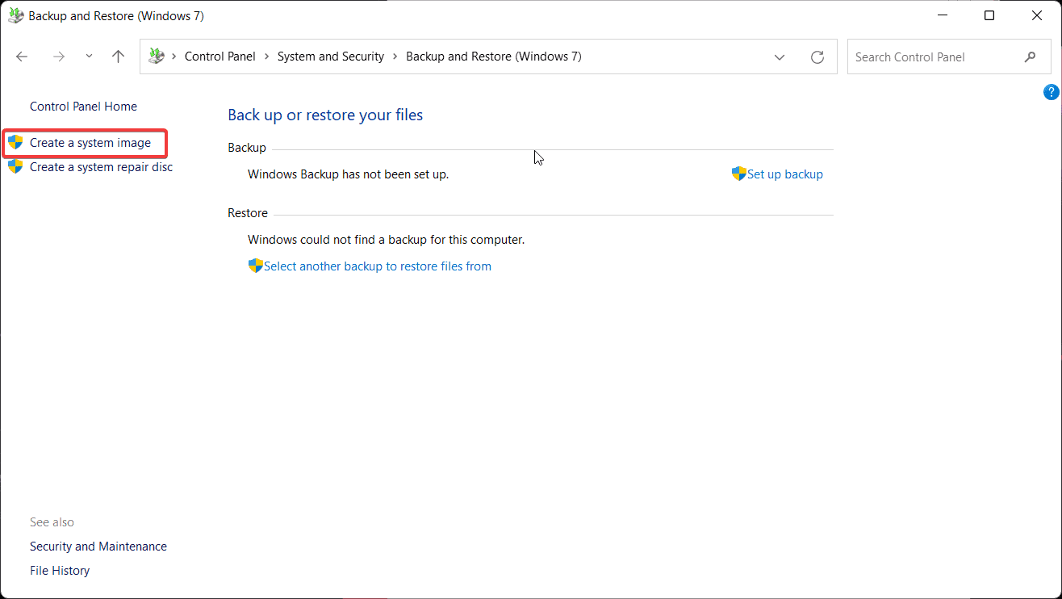Minimize the Backup and Restore window
This screenshot has height=599, width=1062.
click(941, 15)
